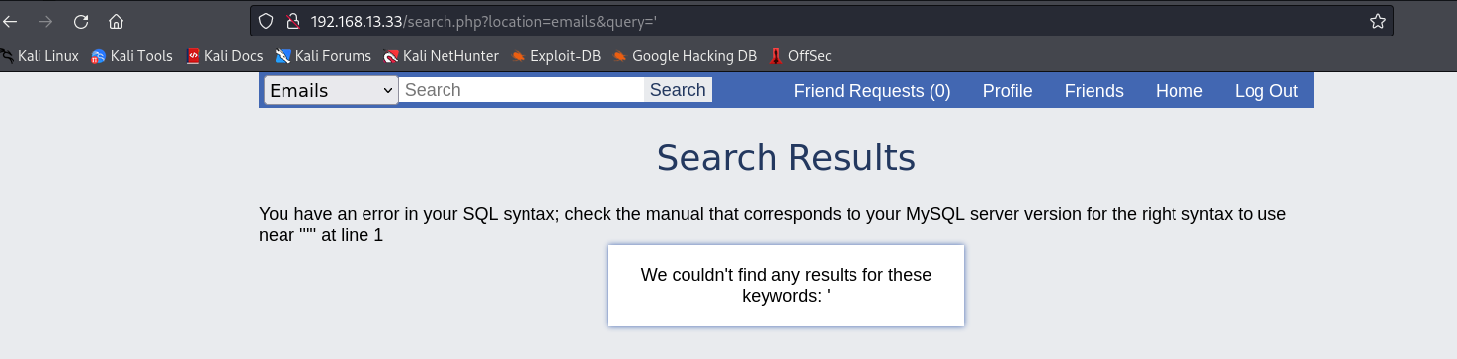Click the URL address bar
Image resolution: width=1457 pixels, height=359 pixels.
tap(830, 21)
